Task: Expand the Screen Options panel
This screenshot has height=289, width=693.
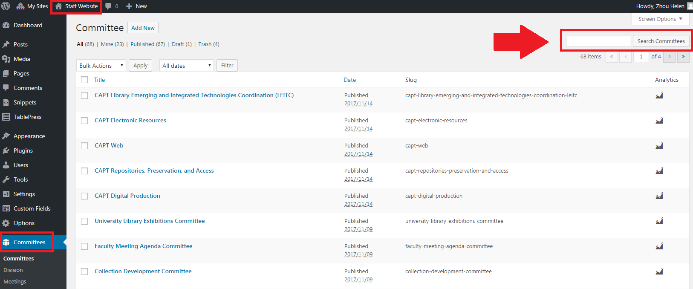Action: pos(660,19)
